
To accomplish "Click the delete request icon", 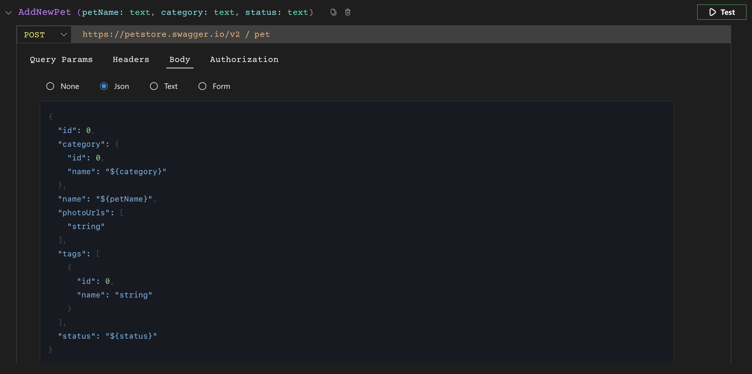I will tap(348, 12).
